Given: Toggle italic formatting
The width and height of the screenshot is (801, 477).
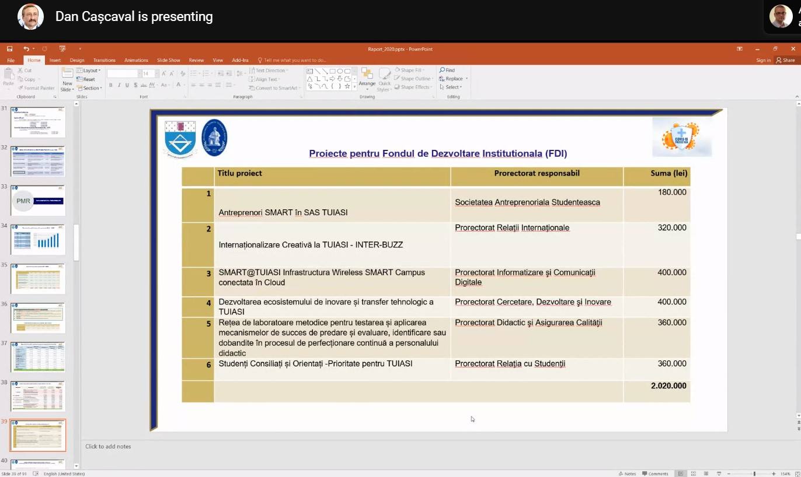Looking at the screenshot, I should pos(119,85).
